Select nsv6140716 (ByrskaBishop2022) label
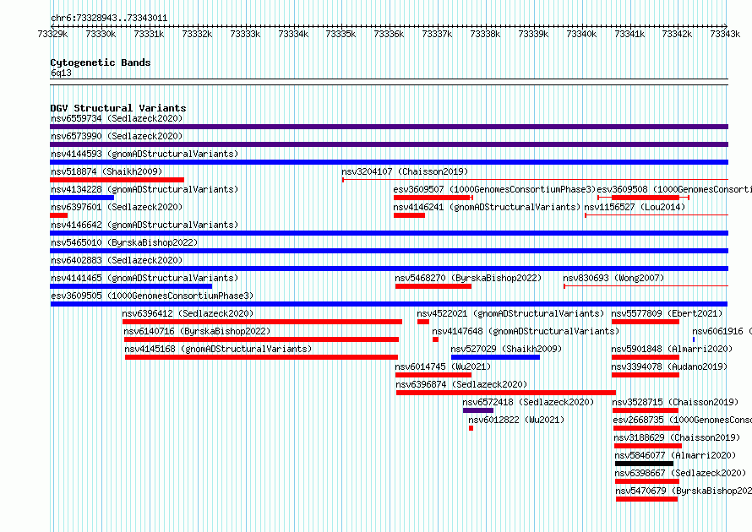The height and width of the screenshot is (532, 752). [197, 331]
